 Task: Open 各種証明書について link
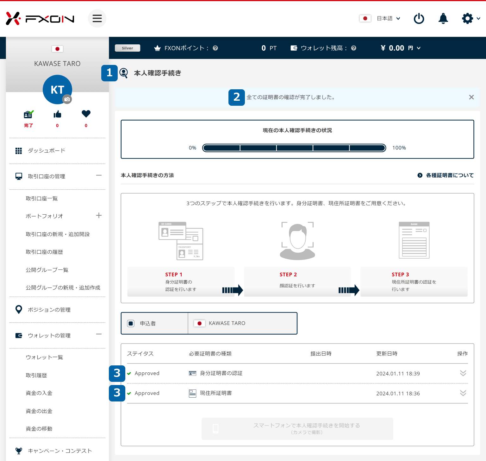445,175
